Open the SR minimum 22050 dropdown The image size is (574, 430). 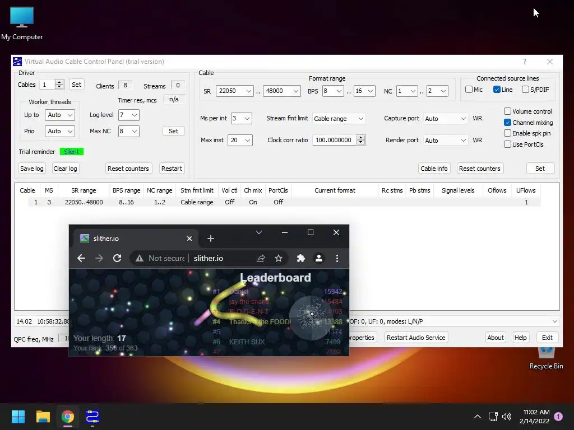click(235, 91)
